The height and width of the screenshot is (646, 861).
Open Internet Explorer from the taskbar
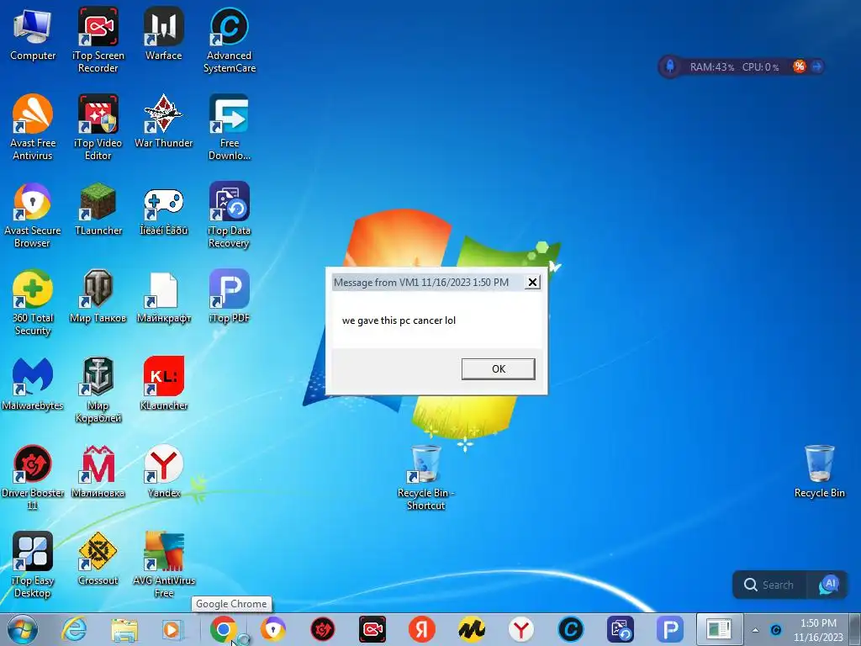[x=74, y=629]
